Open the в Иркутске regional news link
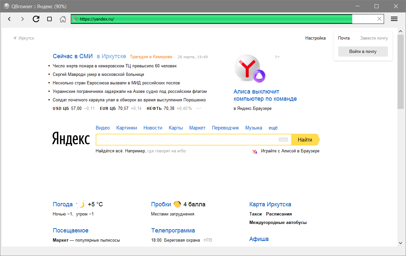 click(111, 56)
